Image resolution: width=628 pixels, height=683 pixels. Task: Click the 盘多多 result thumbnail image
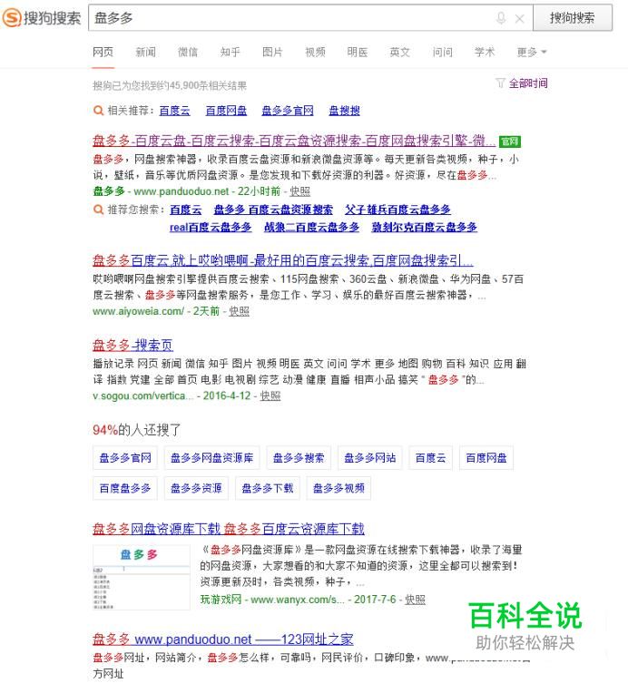click(142, 577)
